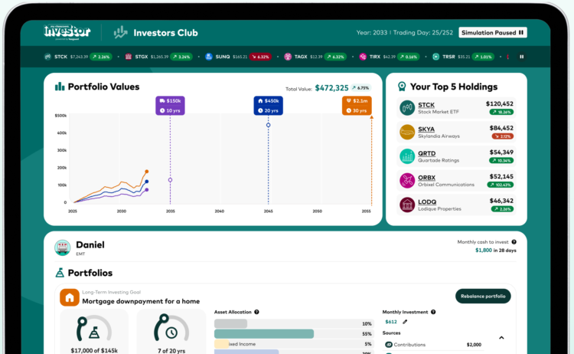This screenshot has width=574, height=354.
Task: Click the orange line endpoint on chart
Action: point(147,172)
